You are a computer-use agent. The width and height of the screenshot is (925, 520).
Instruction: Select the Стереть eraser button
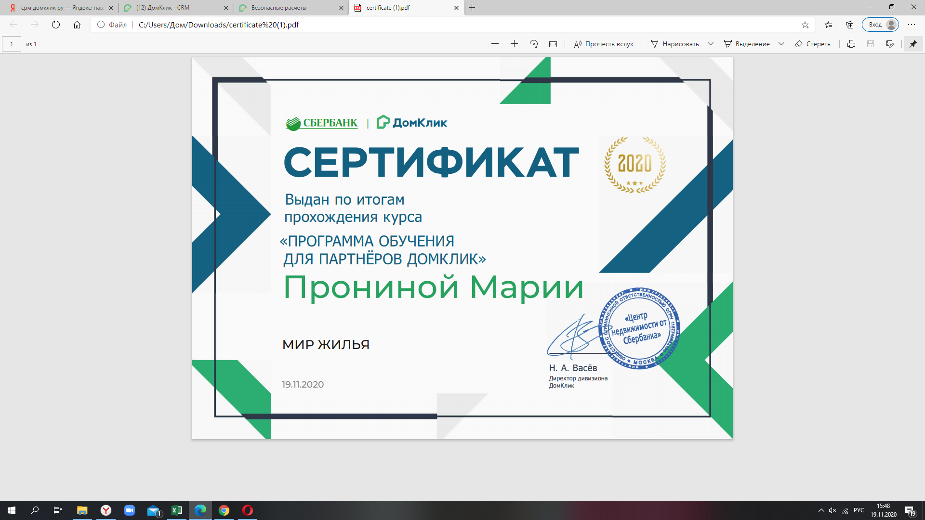pos(813,44)
